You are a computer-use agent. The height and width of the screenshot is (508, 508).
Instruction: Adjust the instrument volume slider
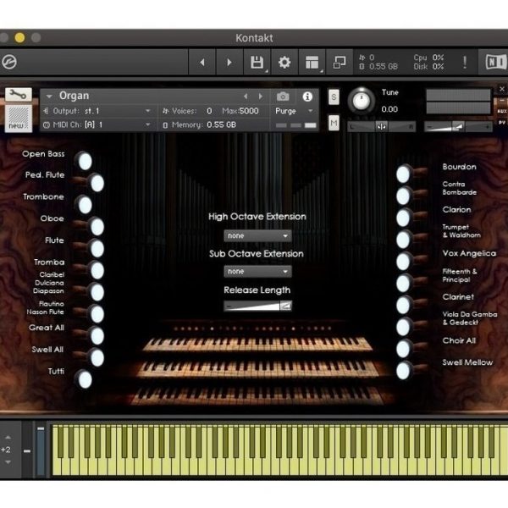(x=458, y=127)
